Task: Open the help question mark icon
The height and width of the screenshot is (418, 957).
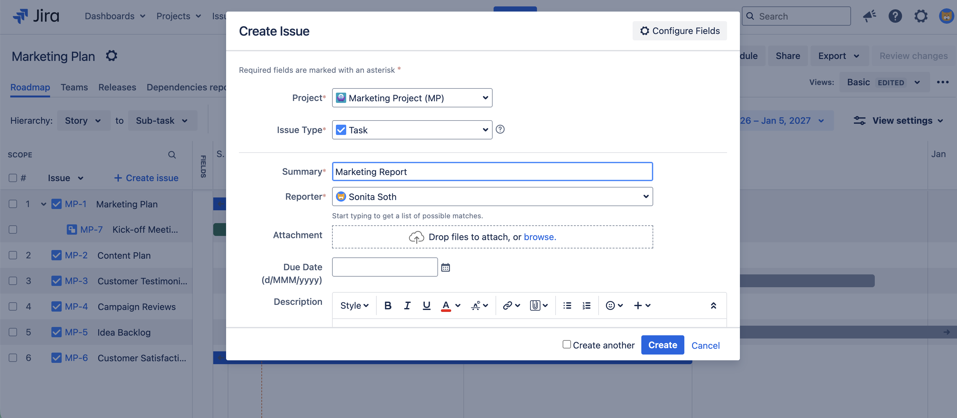Action: [895, 16]
